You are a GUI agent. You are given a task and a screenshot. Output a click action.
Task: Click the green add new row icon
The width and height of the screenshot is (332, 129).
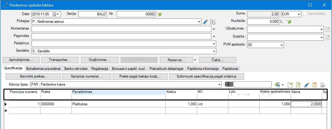point(298,85)
